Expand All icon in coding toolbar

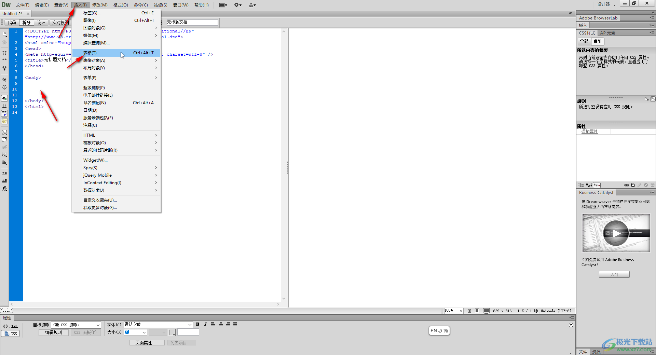click(x=4, y=68)
